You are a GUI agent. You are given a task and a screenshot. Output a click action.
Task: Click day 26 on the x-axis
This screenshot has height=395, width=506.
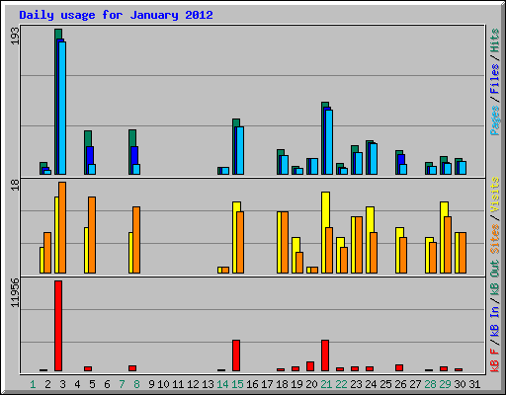coord(400,384)
